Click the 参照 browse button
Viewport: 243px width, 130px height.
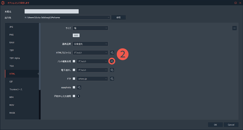tap(118, 17)
